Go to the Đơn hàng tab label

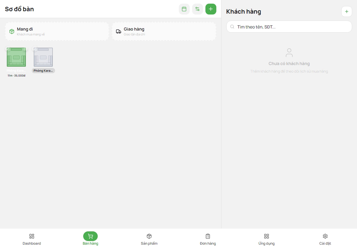coord(208,243)
